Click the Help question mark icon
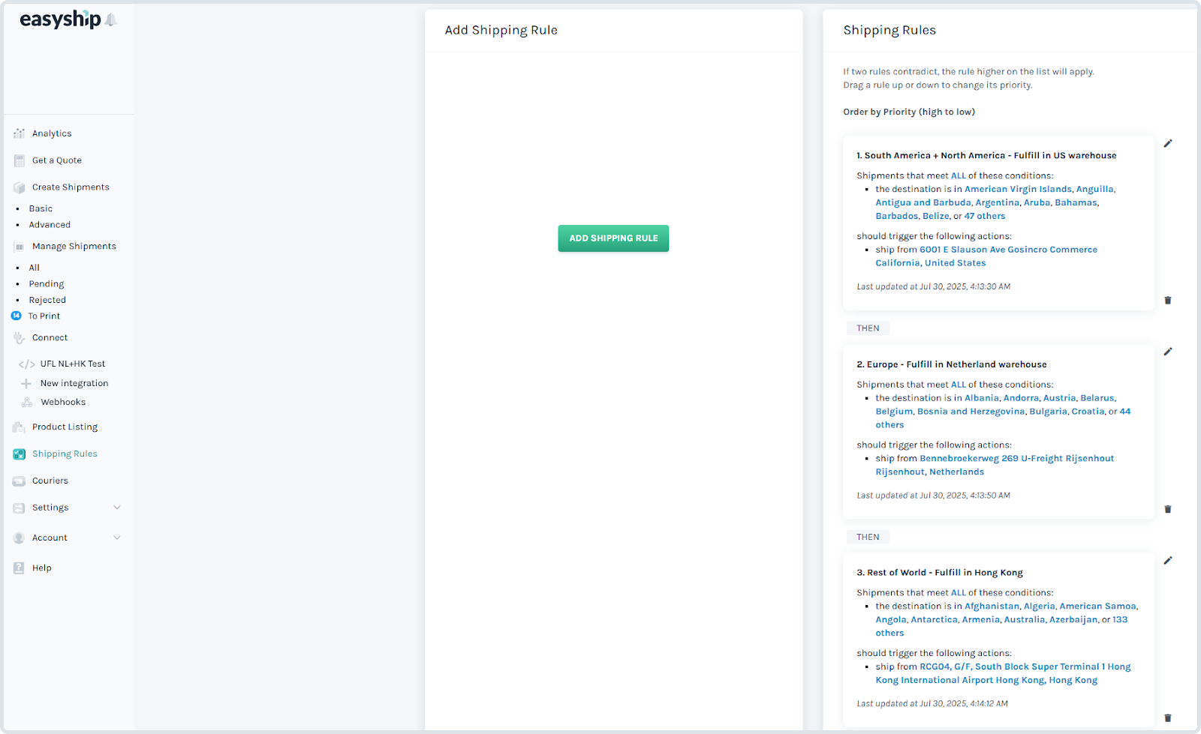Screen dimensions: 1201x734 coord(18,568)
